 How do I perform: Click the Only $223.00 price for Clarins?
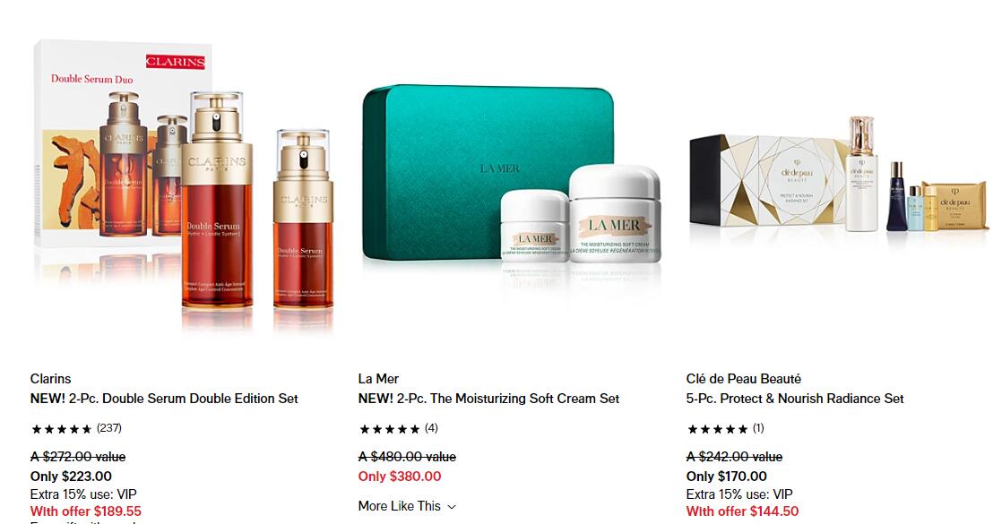point(71,476)
